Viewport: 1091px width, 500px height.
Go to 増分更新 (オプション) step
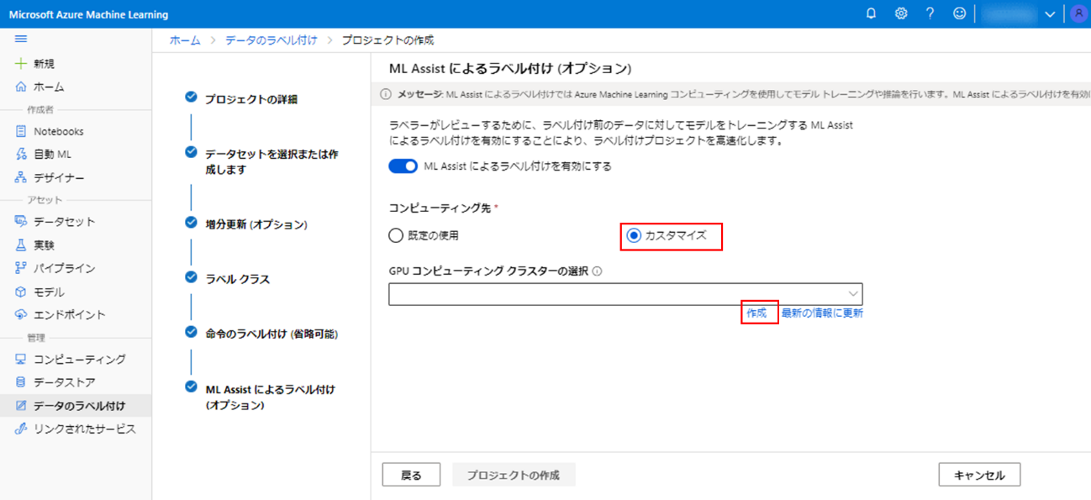(x=256, y=224)
